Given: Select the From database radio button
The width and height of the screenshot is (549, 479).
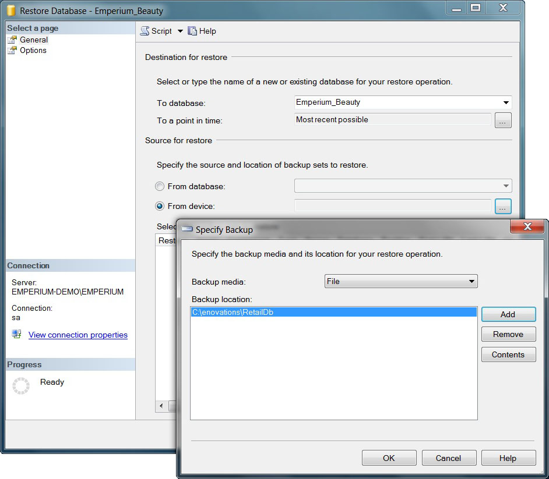Looking at the screenshot, I should pyautogui.click(x=160, y=187).
